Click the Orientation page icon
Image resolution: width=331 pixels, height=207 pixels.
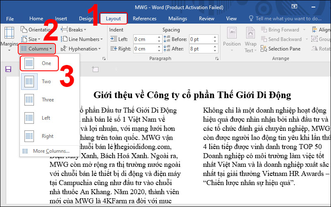24,29
